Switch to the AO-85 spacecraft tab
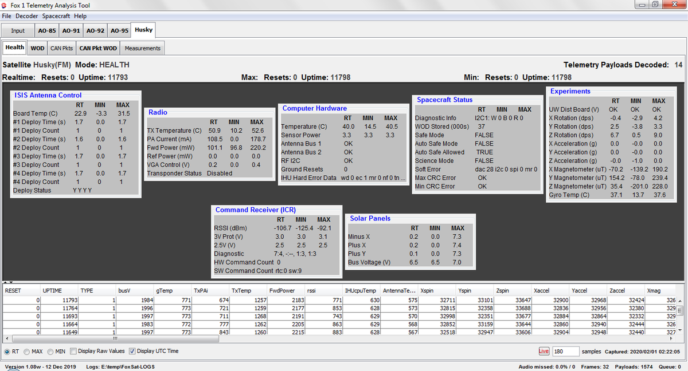The height and width of the screenshot is (371, 688). coord(46,30)
